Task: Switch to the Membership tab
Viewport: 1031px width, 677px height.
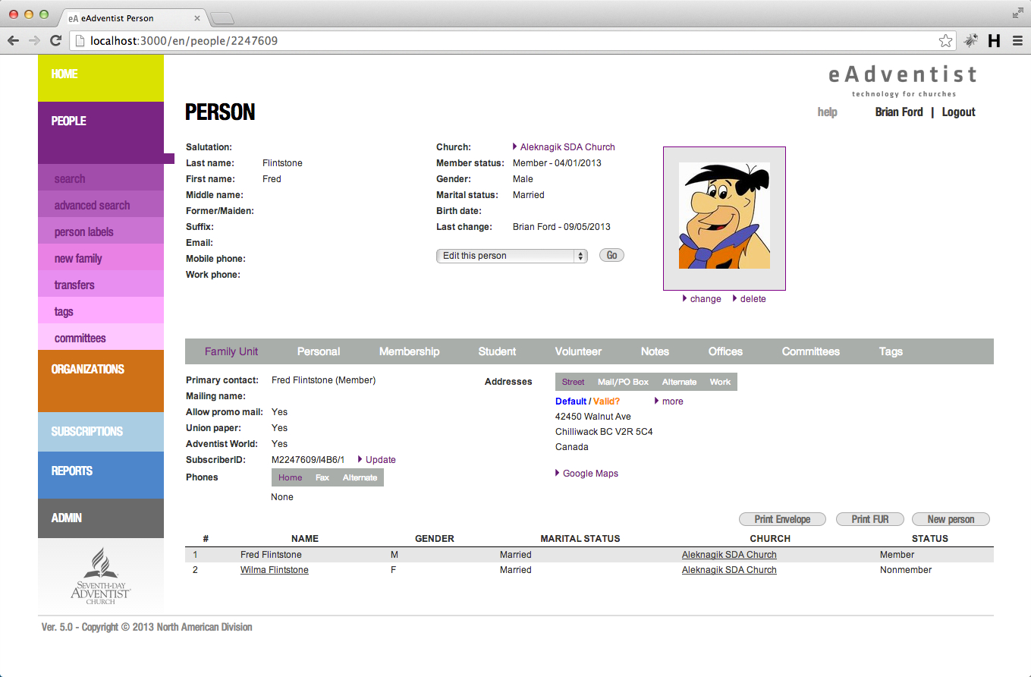Action: tap(409, 351)
